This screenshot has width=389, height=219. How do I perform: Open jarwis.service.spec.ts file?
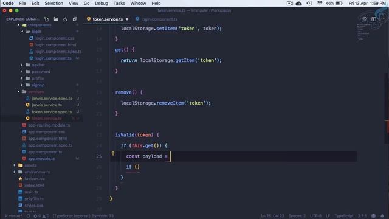click(52, 99)
